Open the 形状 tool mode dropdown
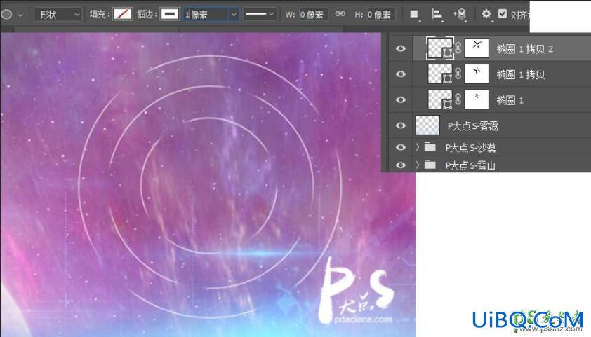 point(58,15)
